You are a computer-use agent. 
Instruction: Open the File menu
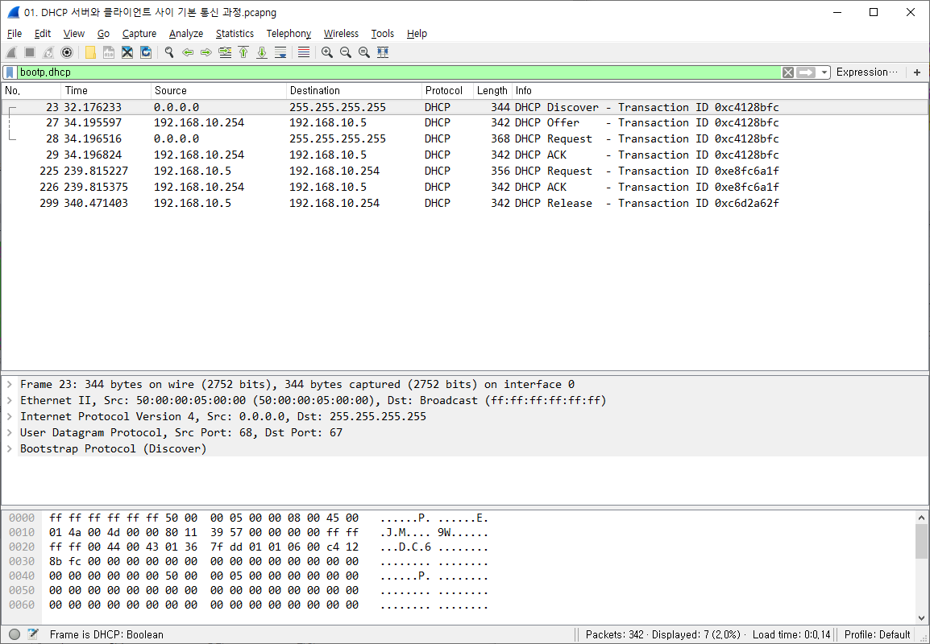tap(15, 34)
